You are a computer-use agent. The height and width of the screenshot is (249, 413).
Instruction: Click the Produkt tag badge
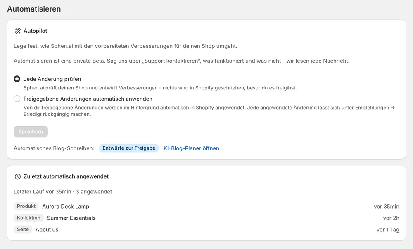(x=26, y=207)
